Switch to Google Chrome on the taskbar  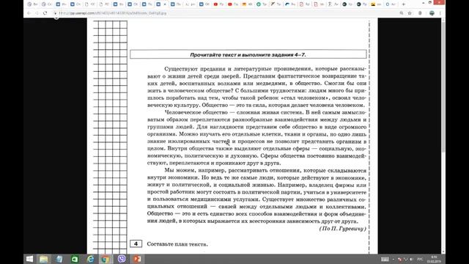click(x=106, y=259)
